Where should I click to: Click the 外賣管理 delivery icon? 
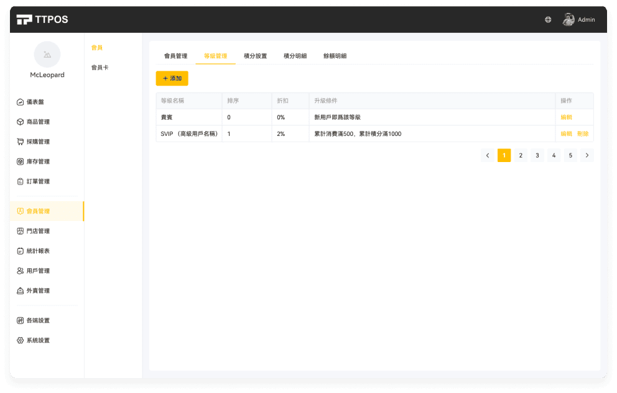[21, 291]
